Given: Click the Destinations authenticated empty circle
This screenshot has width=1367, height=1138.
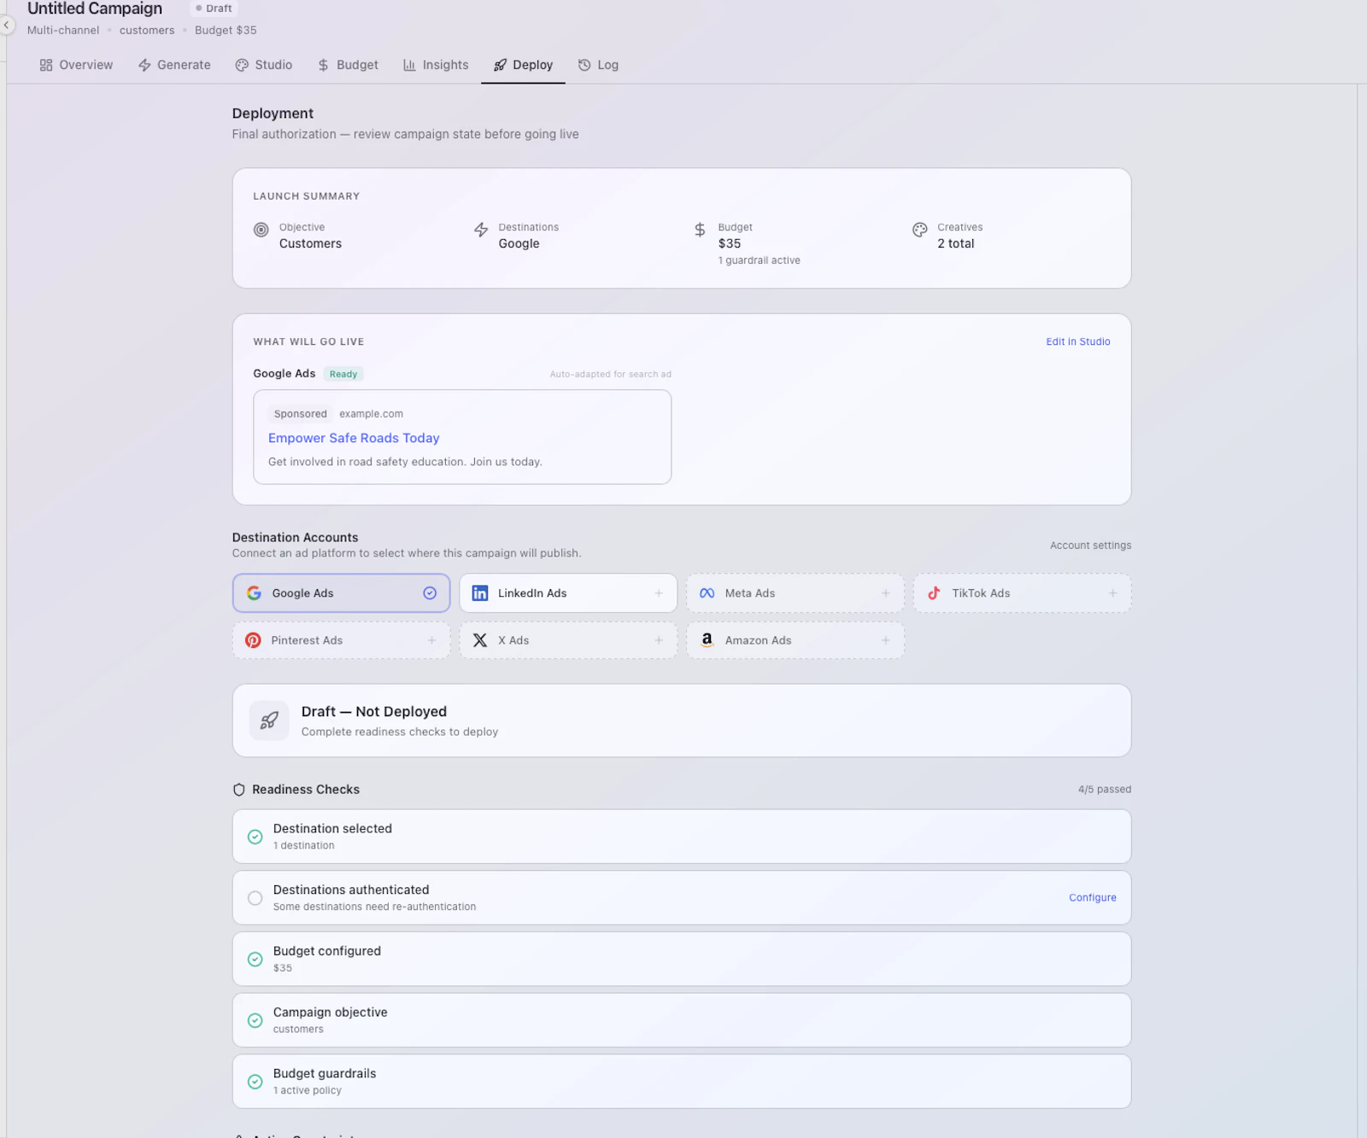Looking at the screenshot, I should tap(255, 898).
